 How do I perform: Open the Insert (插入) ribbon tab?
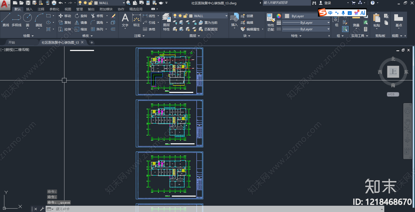tap(29, 9)
